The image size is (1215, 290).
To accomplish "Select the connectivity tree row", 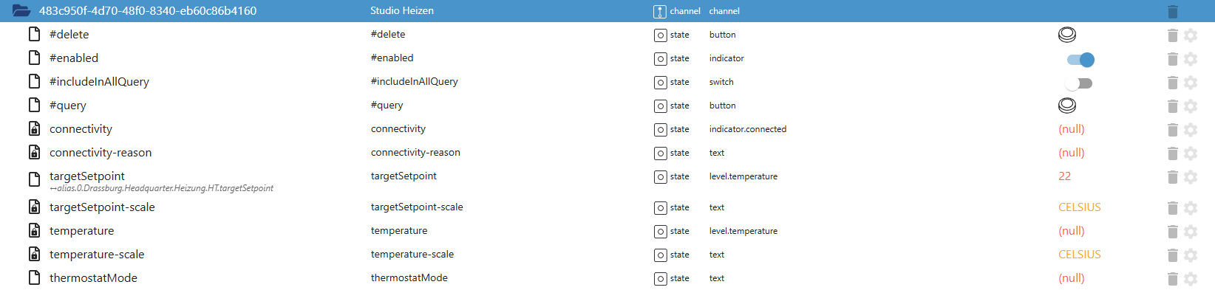I will (x=607, y=129).
